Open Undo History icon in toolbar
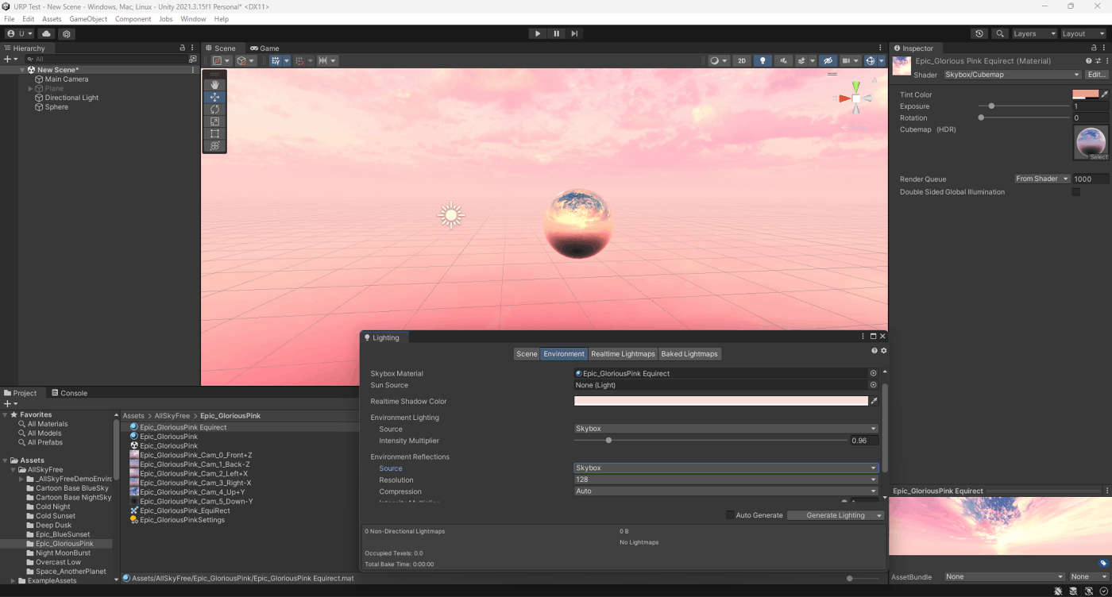The image size is (1112, 597). (x=979, y=33)
